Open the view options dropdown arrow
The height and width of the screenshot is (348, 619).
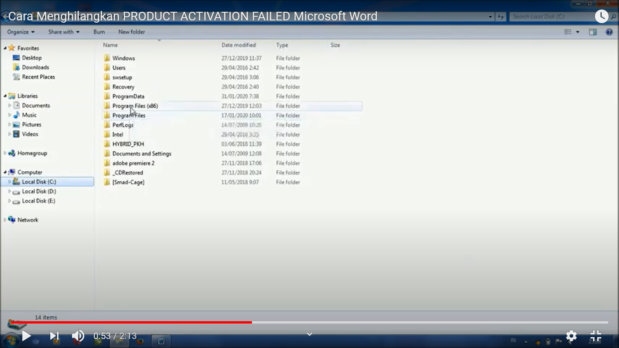577,32
